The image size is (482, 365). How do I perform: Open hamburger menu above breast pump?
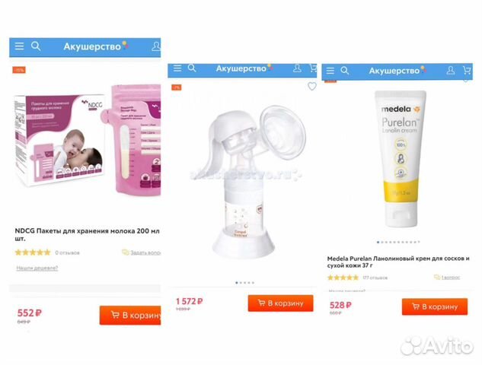177,68
